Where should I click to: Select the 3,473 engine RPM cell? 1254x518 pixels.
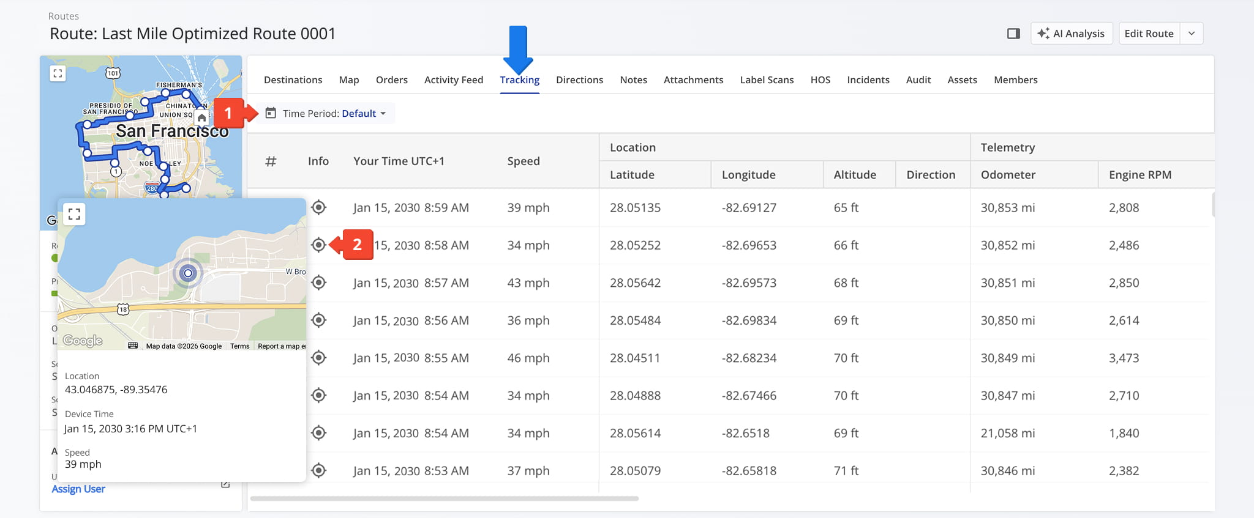(1124, 358)
